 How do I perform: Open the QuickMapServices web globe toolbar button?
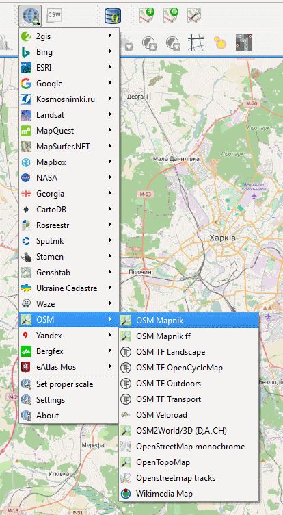coord(30,16)
